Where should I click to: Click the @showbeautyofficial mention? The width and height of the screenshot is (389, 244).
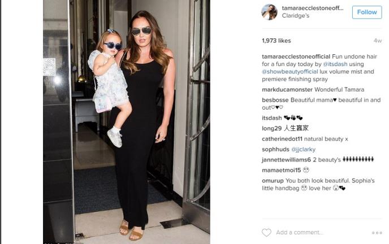click(x=289, y=72)
